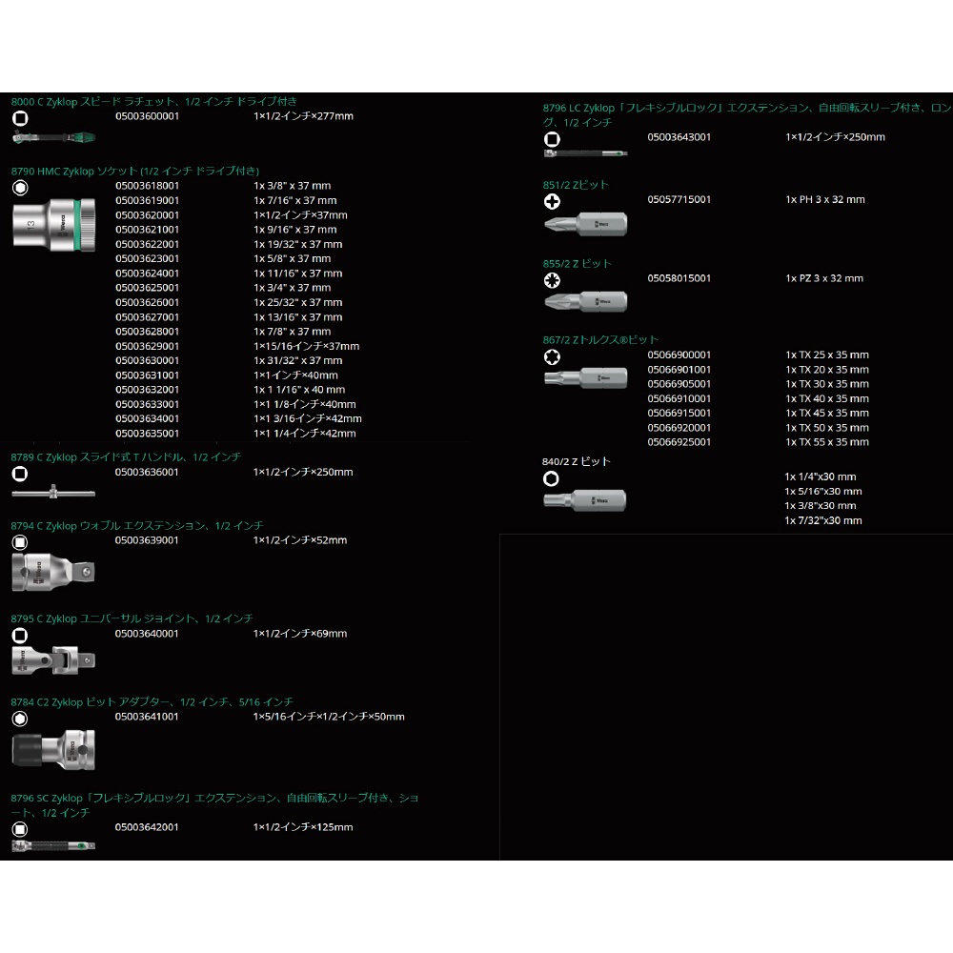
Task: Click the 851/2 Z bit heading
Action: pos(576,186)
